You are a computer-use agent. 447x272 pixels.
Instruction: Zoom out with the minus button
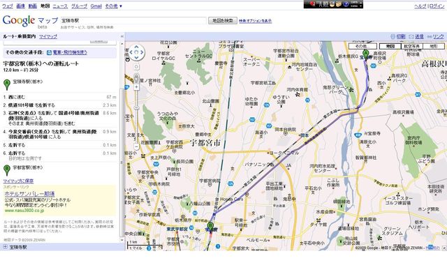tap(136, 147)
